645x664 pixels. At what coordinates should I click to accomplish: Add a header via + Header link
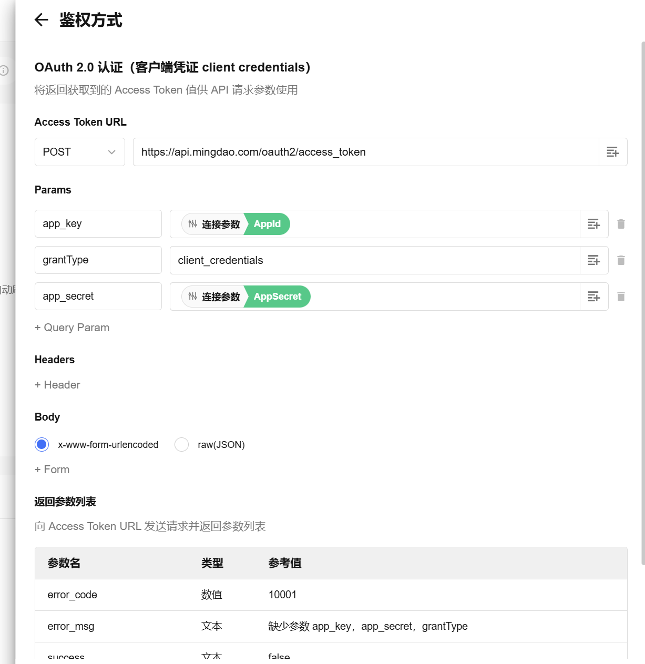point(57,384)
